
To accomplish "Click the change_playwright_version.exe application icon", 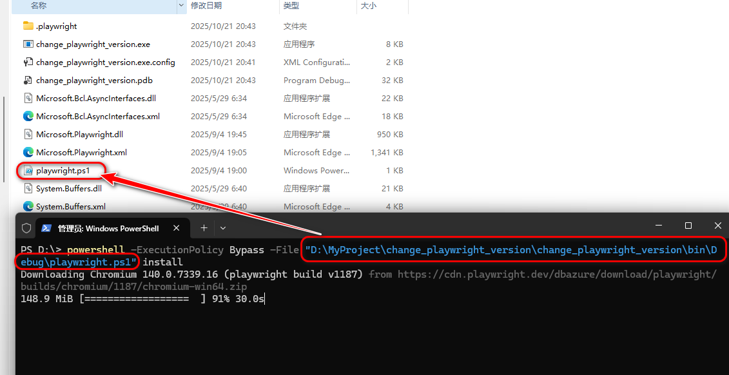I will (28, 44).
